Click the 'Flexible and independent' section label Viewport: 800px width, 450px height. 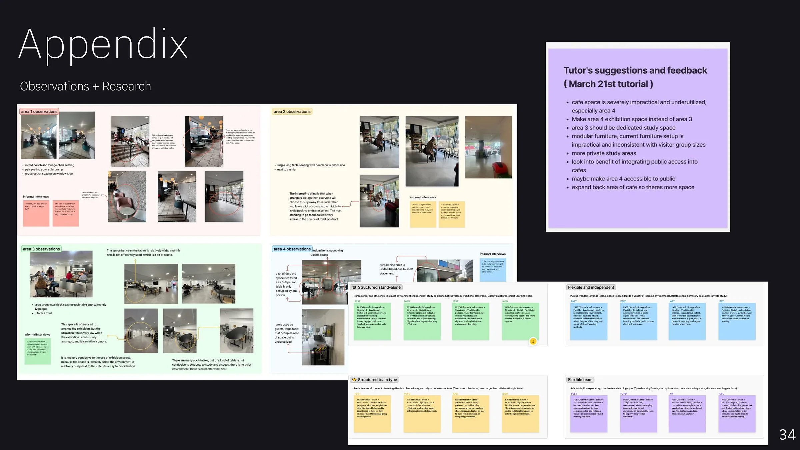(x=591, y=287)
